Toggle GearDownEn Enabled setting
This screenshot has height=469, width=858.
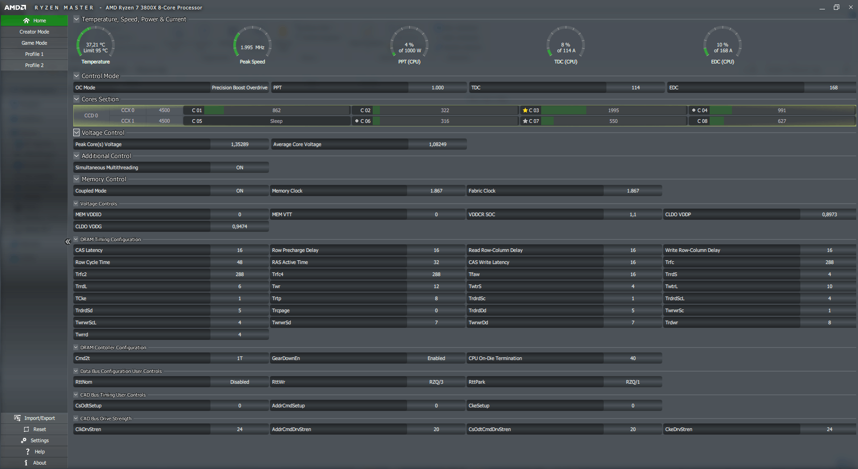pyautogui.click(x=436, y=358)
